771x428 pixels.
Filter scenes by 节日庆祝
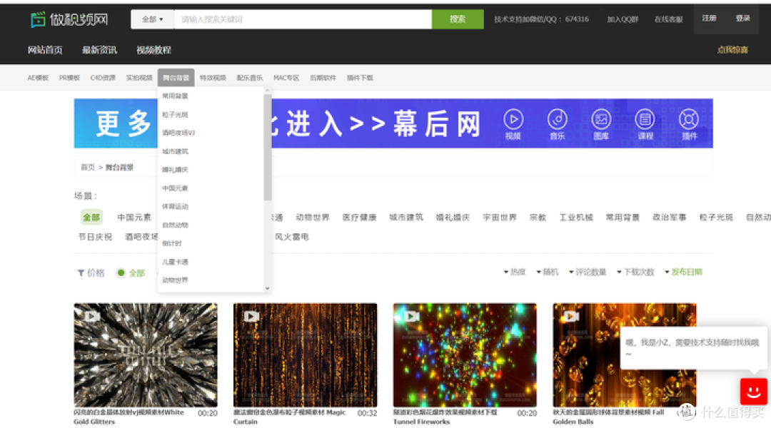coord(96,237)
